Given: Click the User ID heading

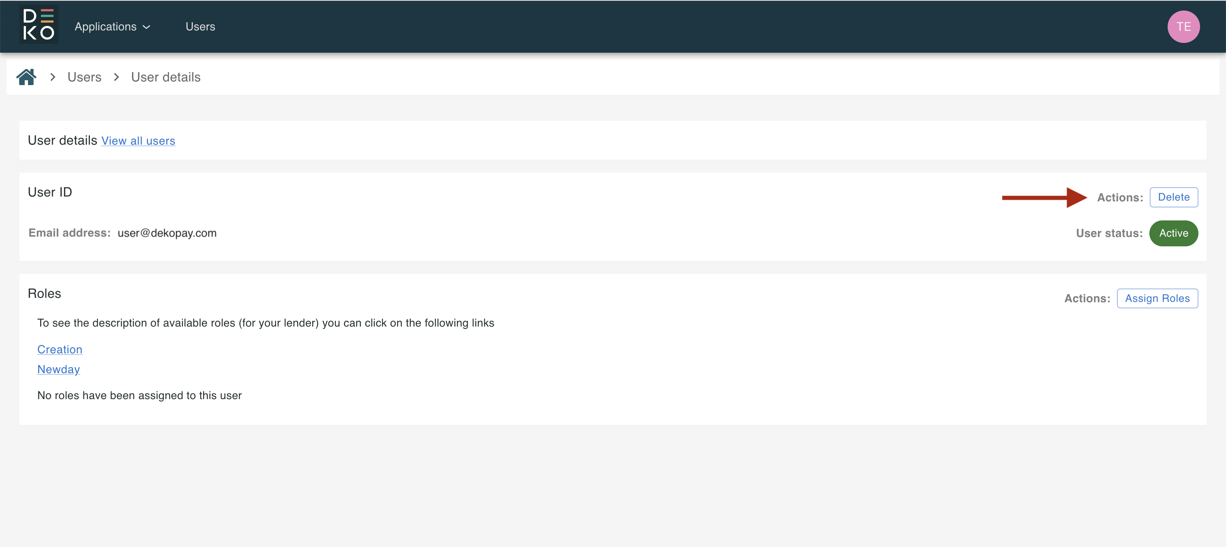Looking at the screenshot, I should [x=50, y=192].
